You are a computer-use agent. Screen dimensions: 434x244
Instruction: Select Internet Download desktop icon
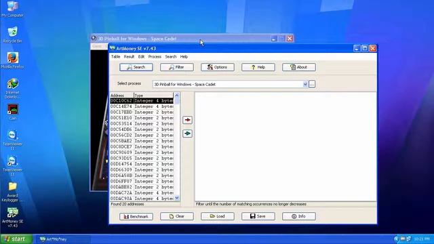point(12,88)
